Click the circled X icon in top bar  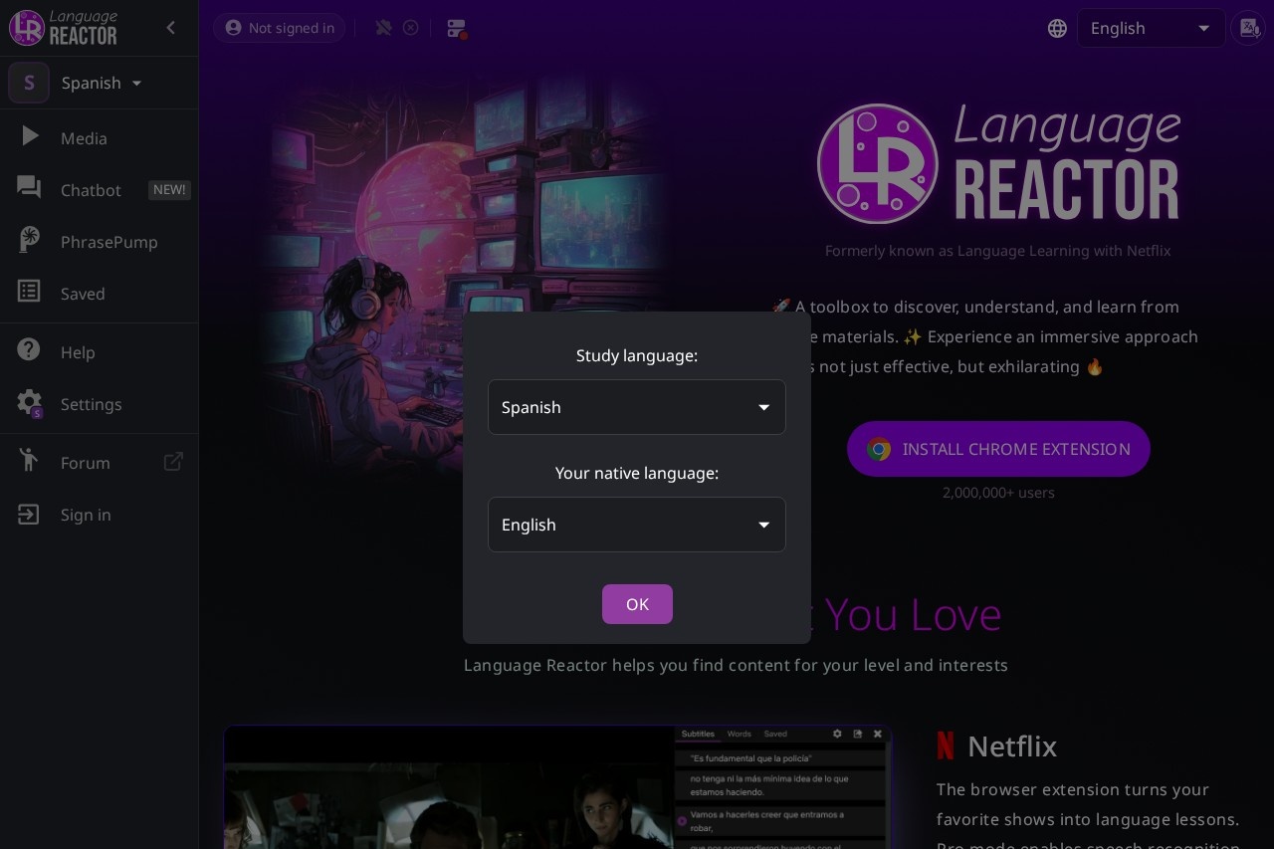pyautogui.click(x=411, y=28)
